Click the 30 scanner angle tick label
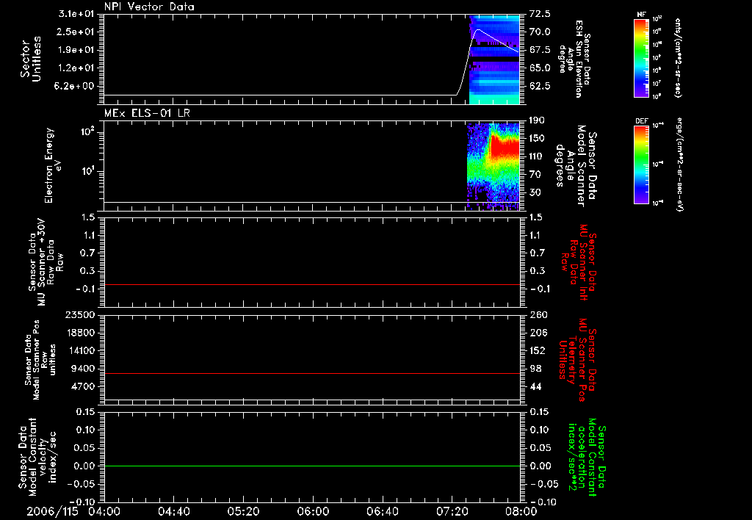752x520 pixels. tap(535, 192)
